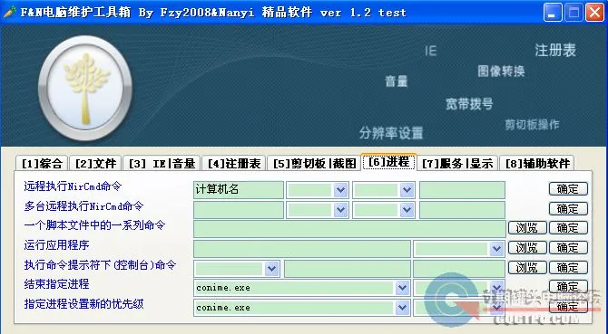Click the 指定进程设置新的优先级 label
Screen dimensions: 608x334
tap(83, 304)
